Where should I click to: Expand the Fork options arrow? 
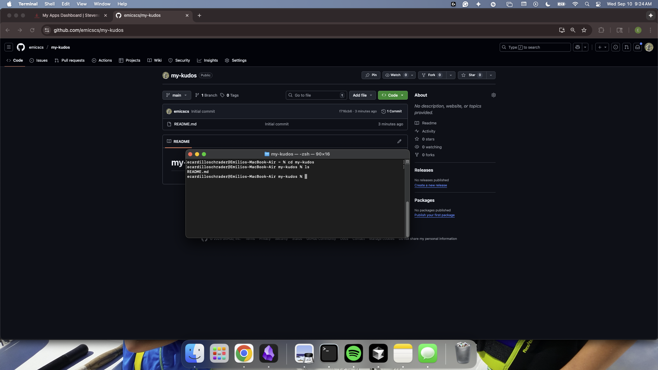point(451,75)
